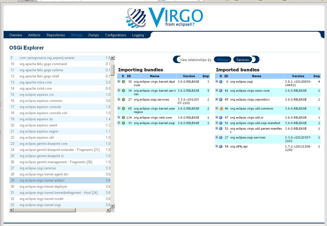
Task: Expand imported bundle org.eclipse.virgo.nano.core
Action: (217, 90)
